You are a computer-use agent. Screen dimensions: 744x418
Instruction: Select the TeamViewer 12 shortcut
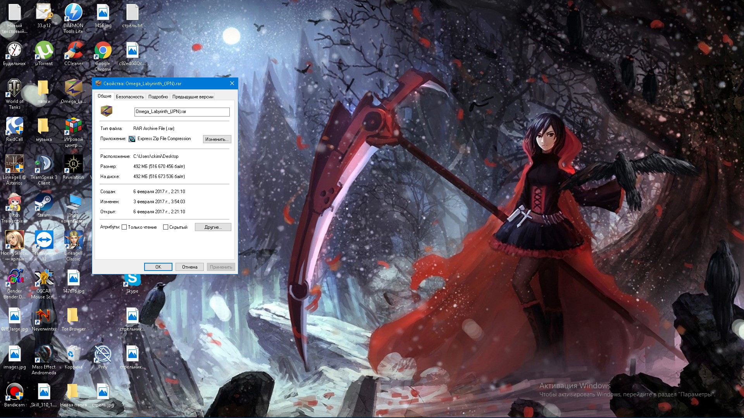coord(44,246)
